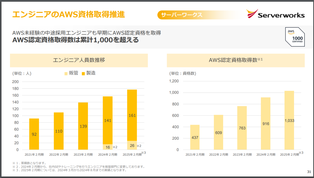Click the bar segment labeled 141
The image size is (314, 178).
pyautogui.click(x=108, y=120)
